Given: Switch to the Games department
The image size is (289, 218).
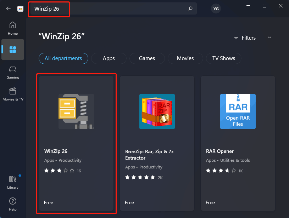Looking at the screenshot, I should tap(147, 58).
